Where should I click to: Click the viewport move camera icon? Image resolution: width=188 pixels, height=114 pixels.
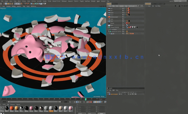pos(100,6)
